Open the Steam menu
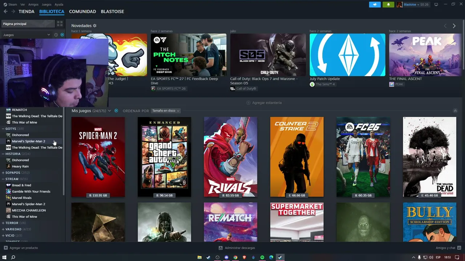The image size is (465, 261). click(x=11, y=4)
